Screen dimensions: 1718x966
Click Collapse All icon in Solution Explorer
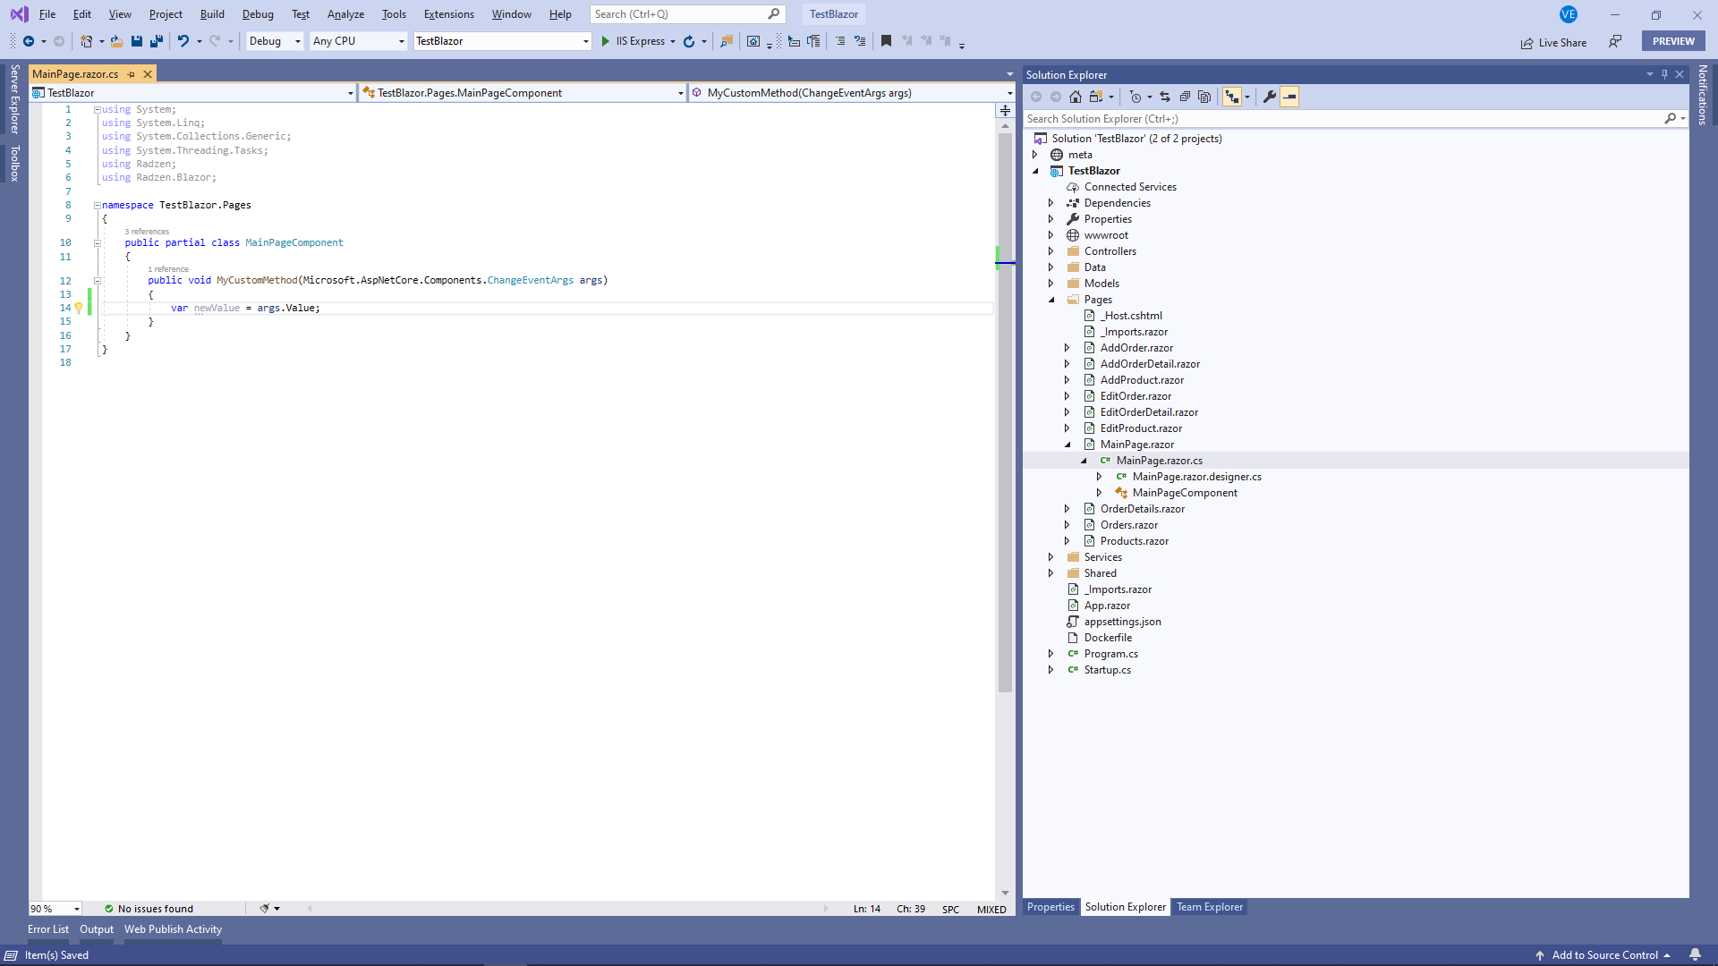tap(1185, 97)
